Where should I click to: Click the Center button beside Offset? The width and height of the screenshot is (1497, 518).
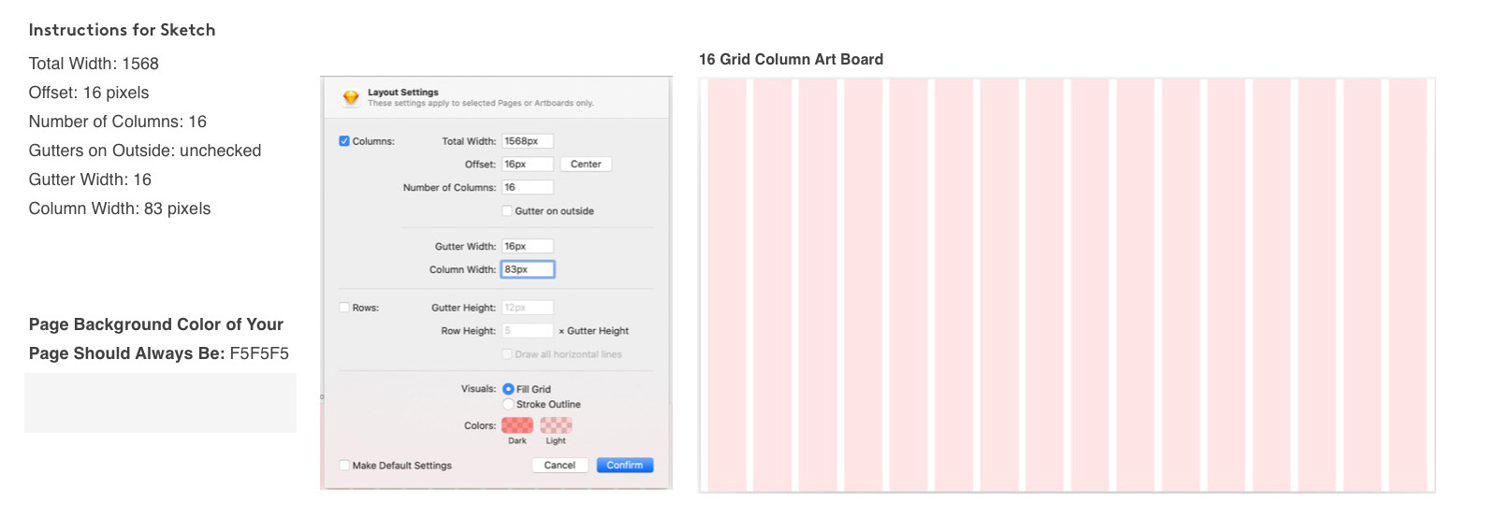point(586,165)
